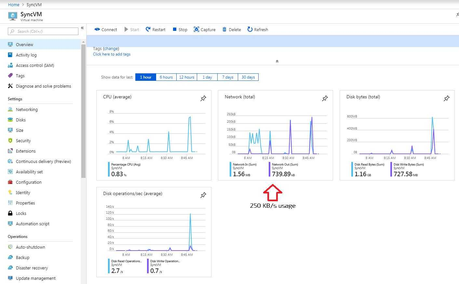Click the Network (total) chart title

pos(240,97)
